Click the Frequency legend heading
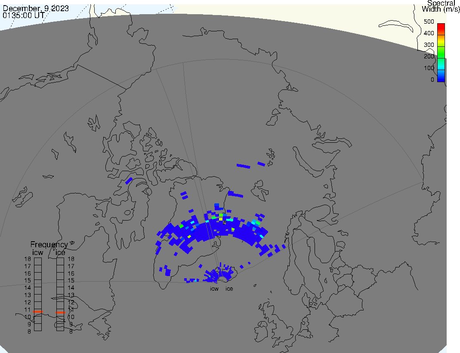Viewport: 460px width, 353px height. tap(49, 245)
